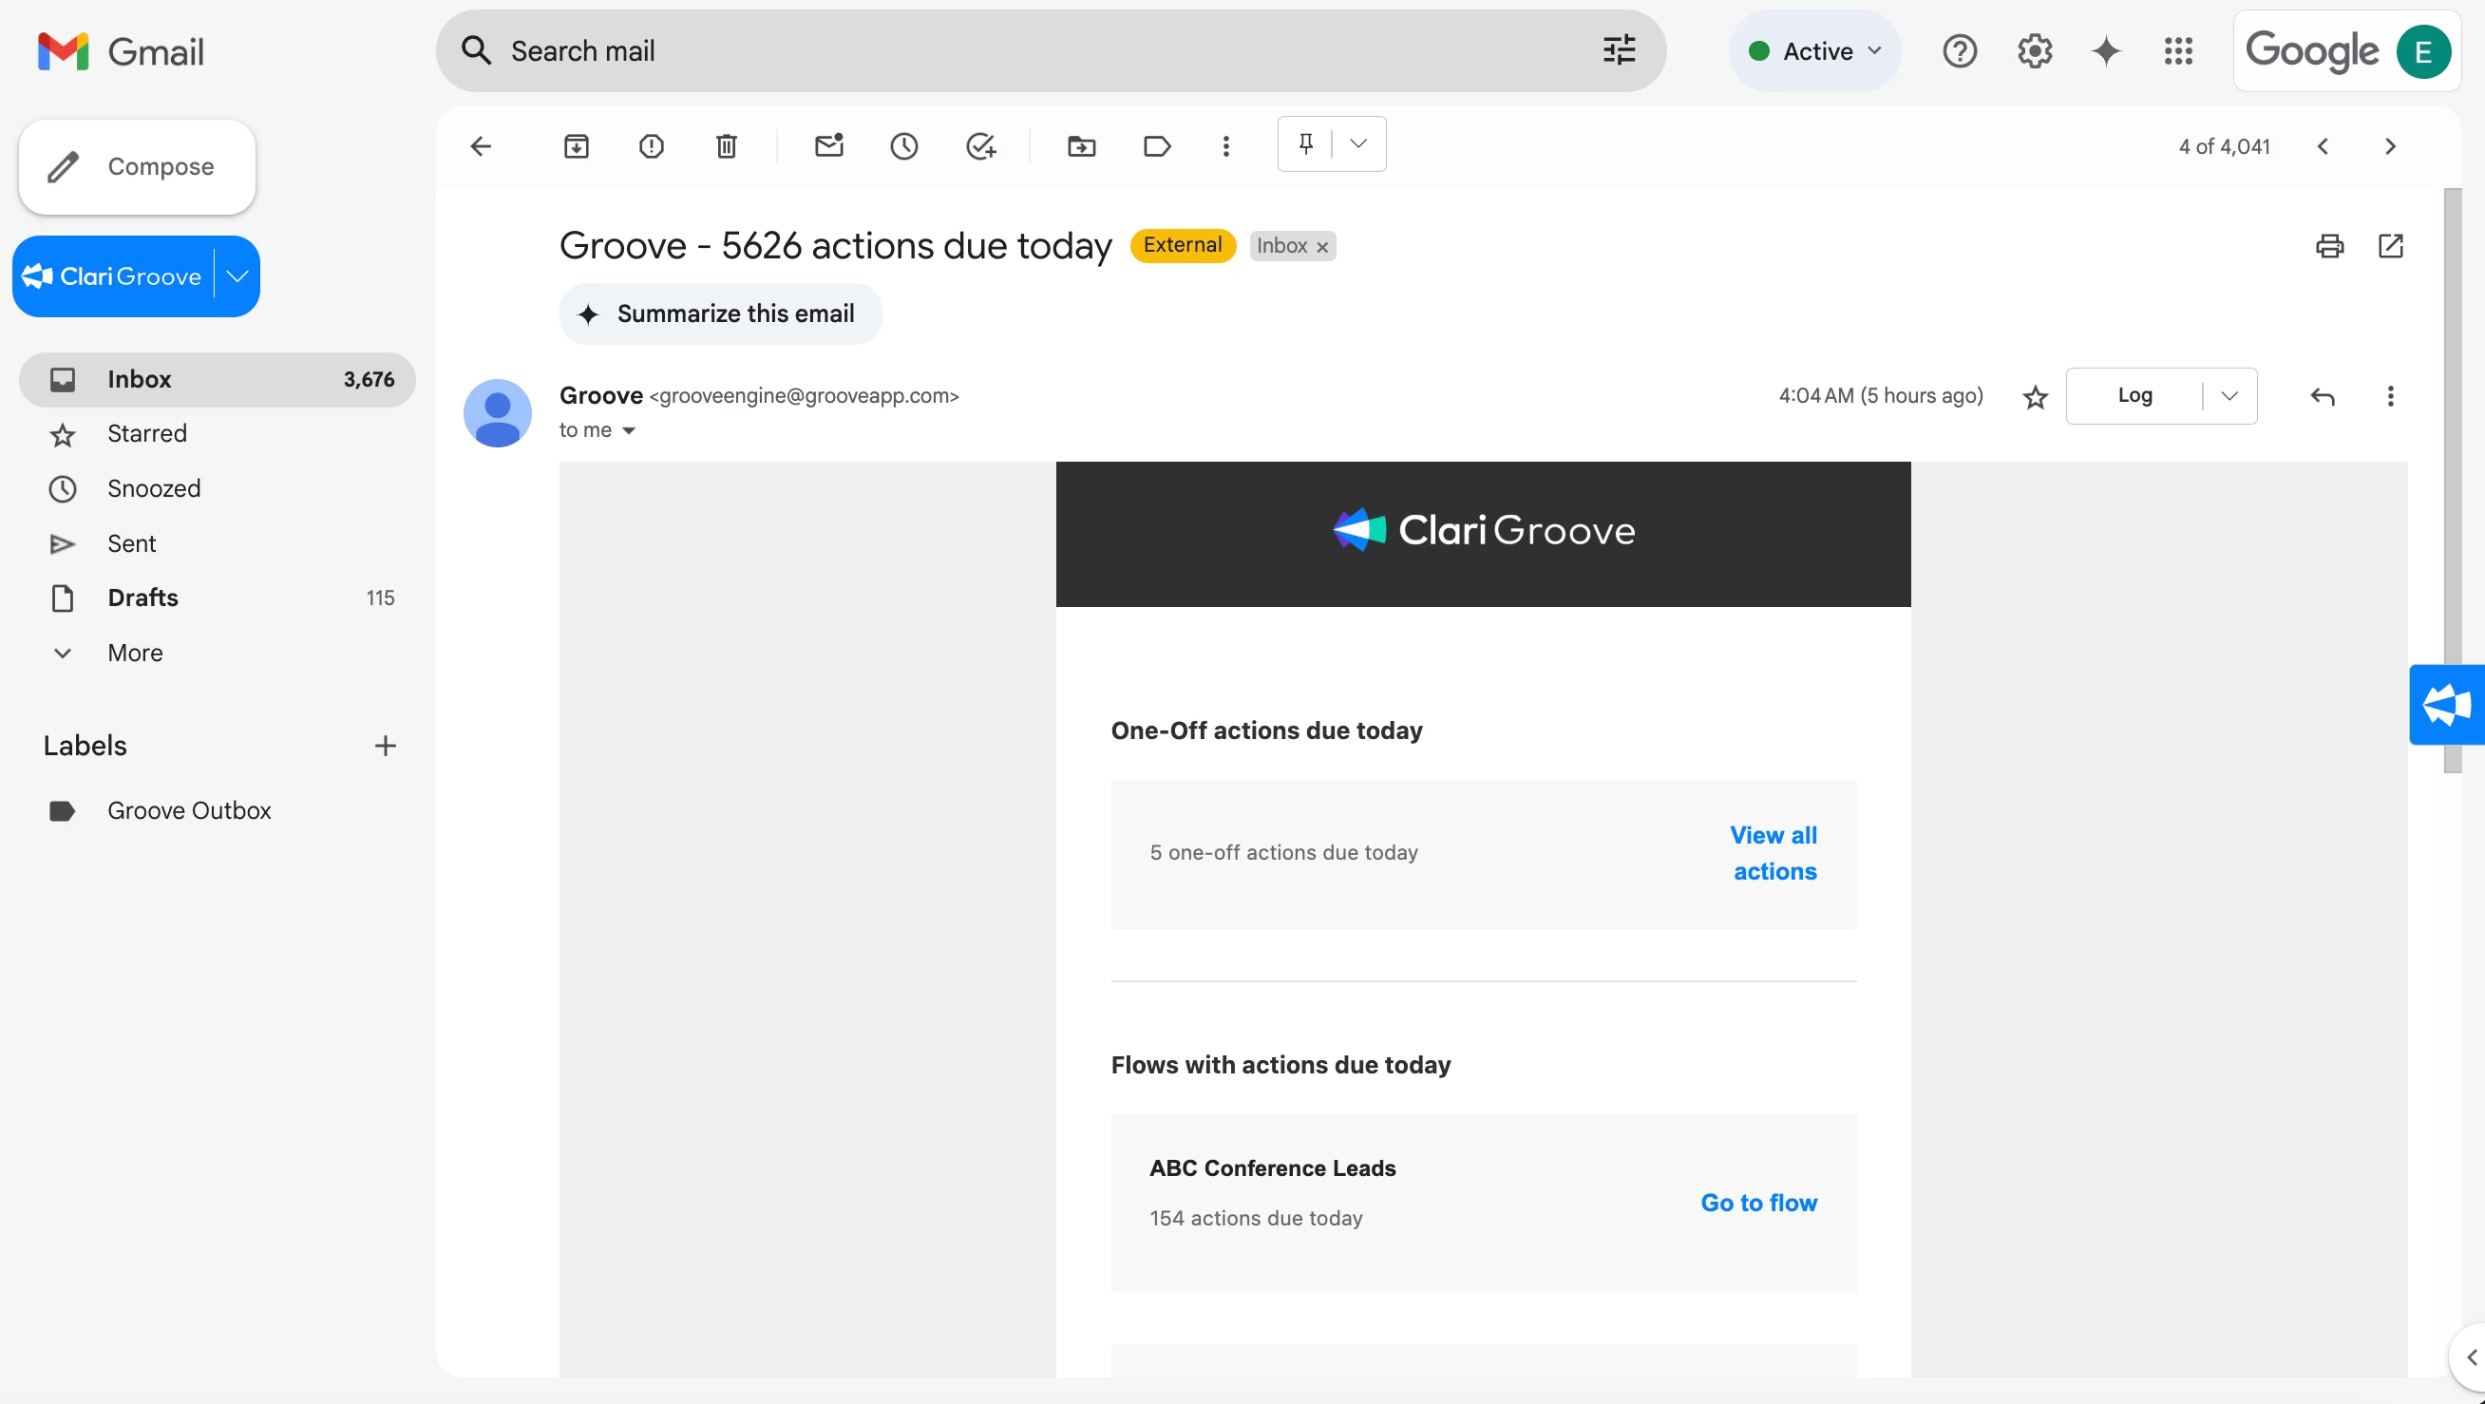Expand the Log button dropdown arrow

[2229, 395]
